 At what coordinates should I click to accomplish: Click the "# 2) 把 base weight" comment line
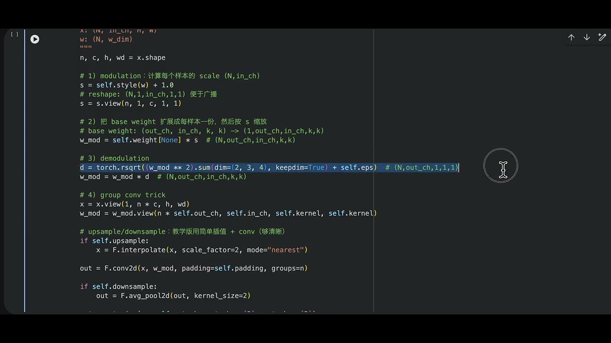tap(173, 122)
